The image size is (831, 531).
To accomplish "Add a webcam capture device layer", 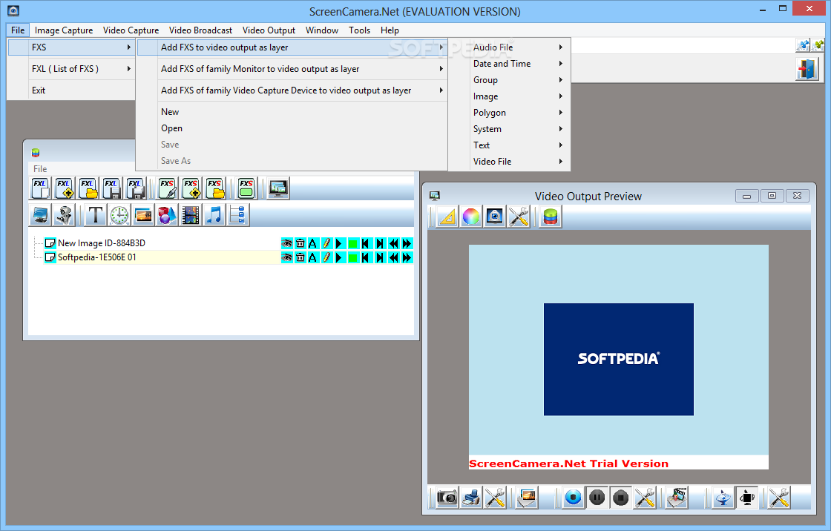I will tap(64, 215).
